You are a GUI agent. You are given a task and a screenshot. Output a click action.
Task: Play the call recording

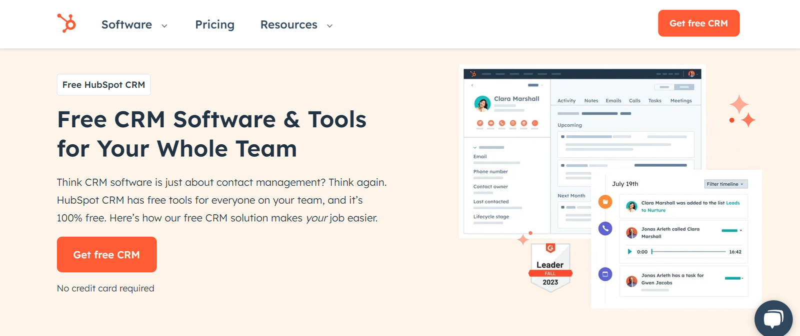(629, 252)
